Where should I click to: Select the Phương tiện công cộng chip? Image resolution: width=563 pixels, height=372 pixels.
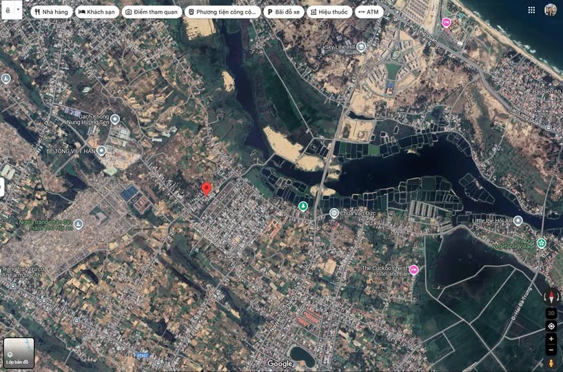(222, 12)
